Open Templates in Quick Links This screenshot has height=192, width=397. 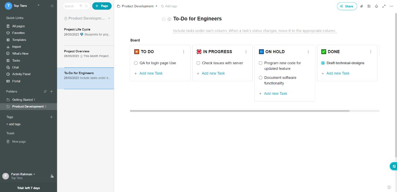(x=19, y=40)
